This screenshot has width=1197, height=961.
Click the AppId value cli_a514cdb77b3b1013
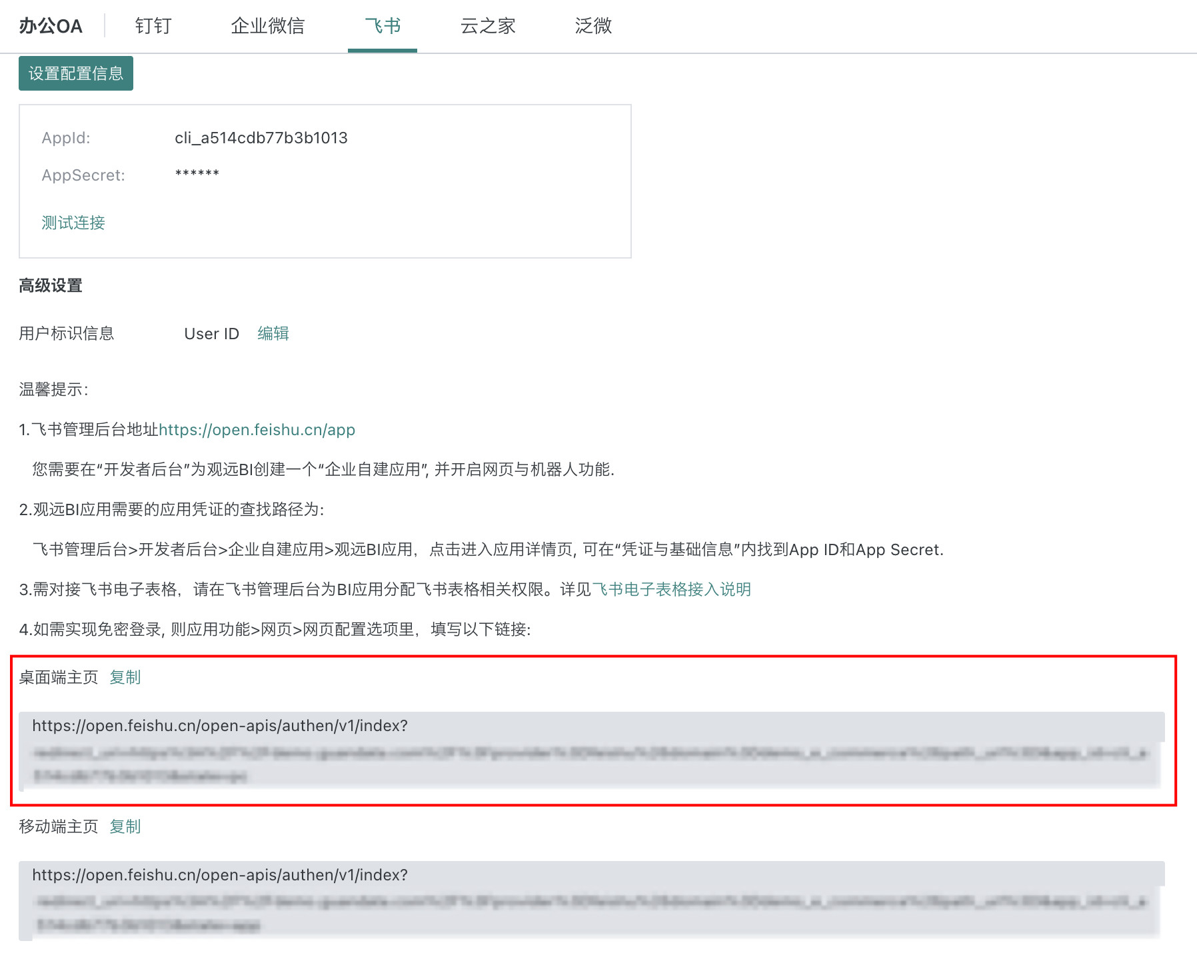pyautogui.click(x=261, y=138)
